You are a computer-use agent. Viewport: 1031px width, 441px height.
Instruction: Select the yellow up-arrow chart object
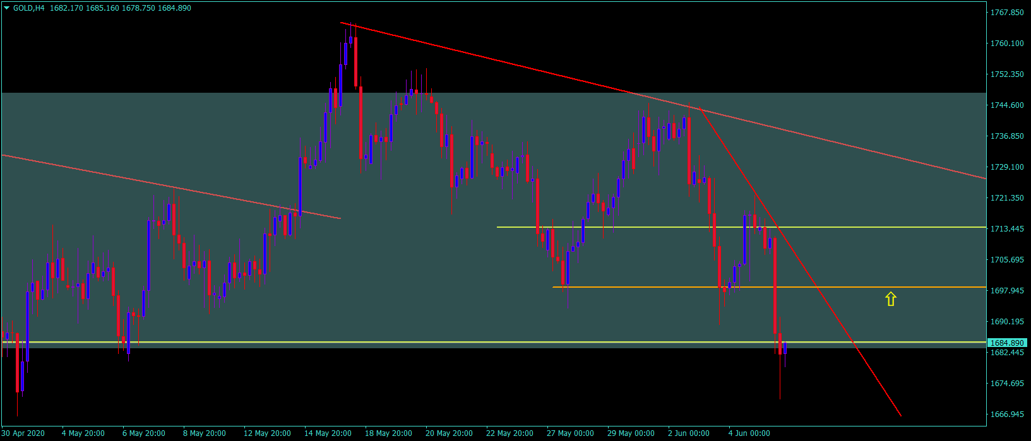(x=891, y=299)
